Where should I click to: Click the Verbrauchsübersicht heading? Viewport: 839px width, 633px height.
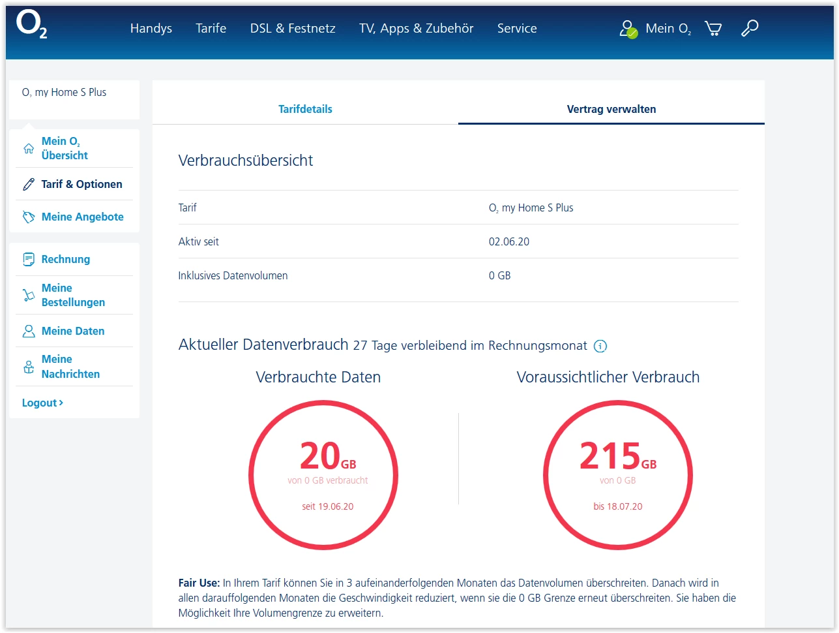[246, 161]
